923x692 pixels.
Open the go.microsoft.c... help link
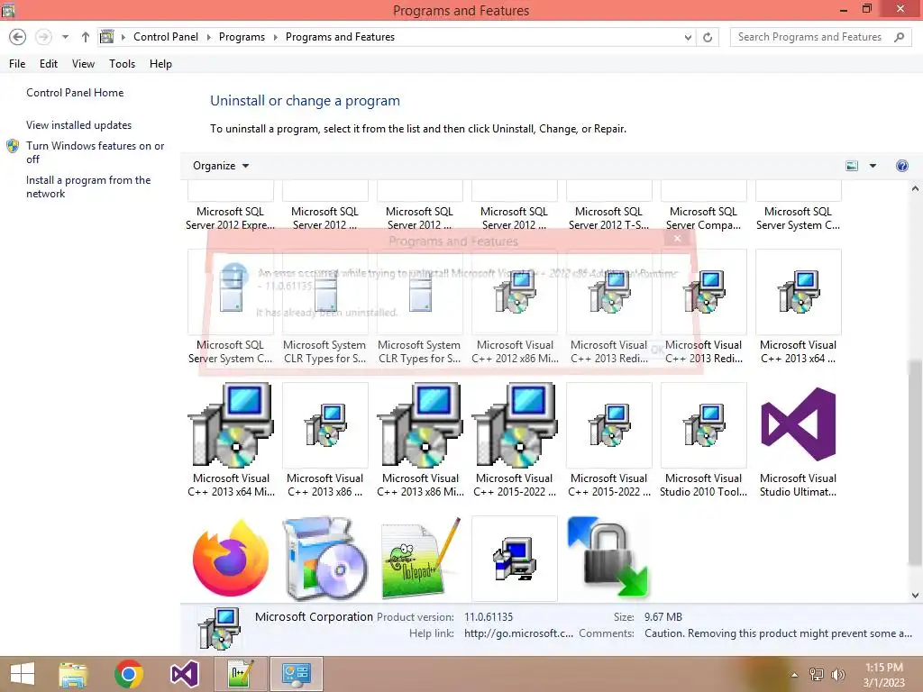[x=518, y=633]
